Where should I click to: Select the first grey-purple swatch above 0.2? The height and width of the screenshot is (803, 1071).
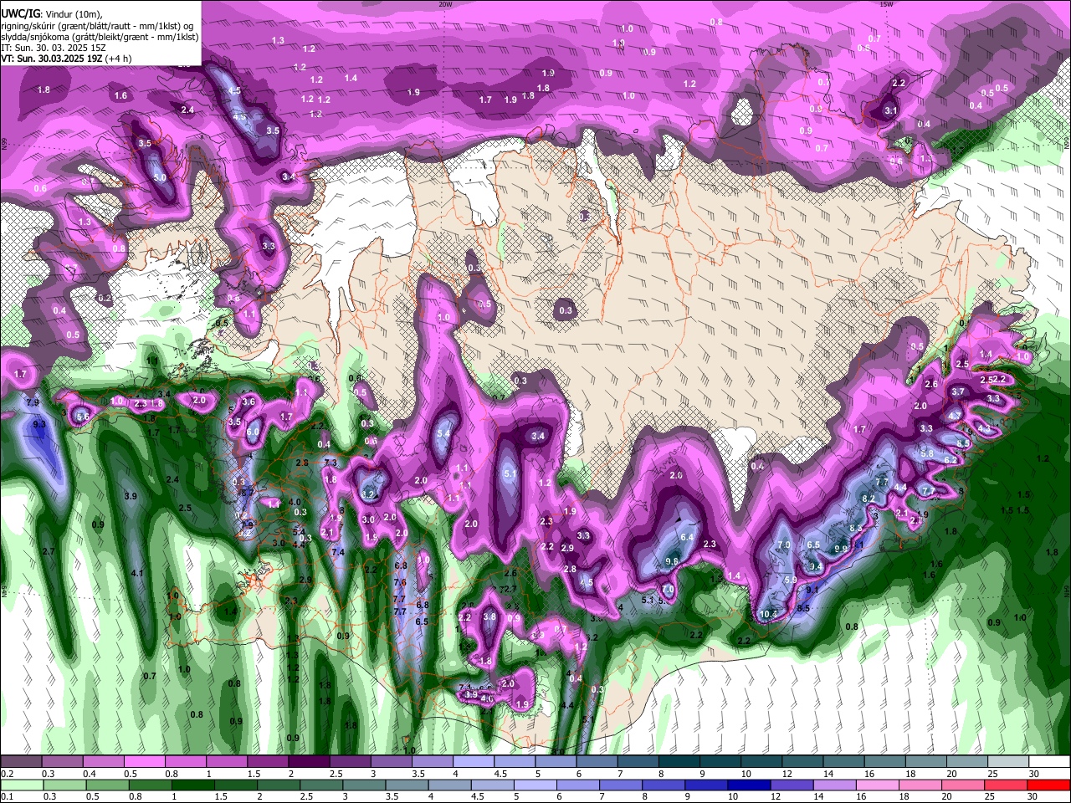point(21,762)
